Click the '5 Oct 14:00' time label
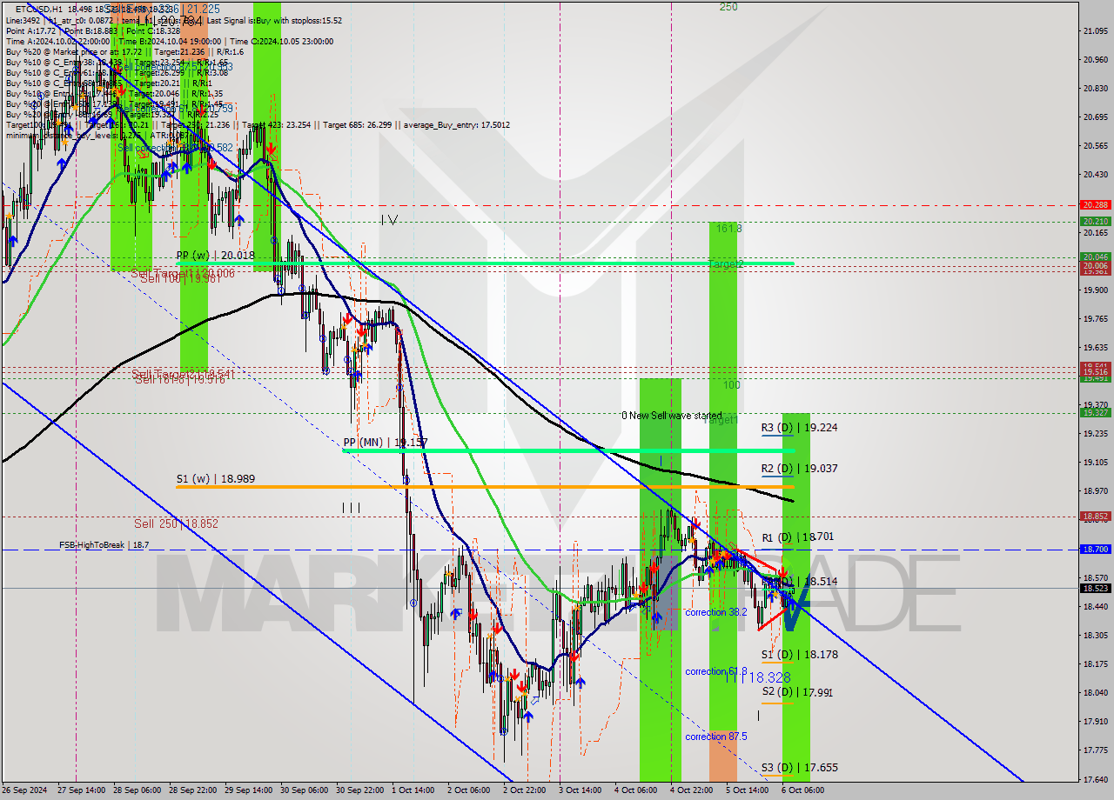 (748, 790)
